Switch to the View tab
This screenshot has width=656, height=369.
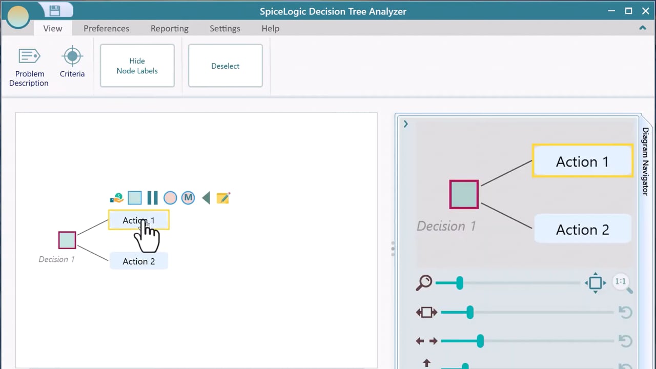[53, 29]
